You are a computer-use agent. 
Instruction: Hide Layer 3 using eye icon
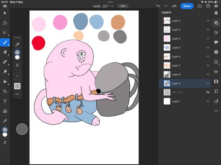(x=208, y=21)
